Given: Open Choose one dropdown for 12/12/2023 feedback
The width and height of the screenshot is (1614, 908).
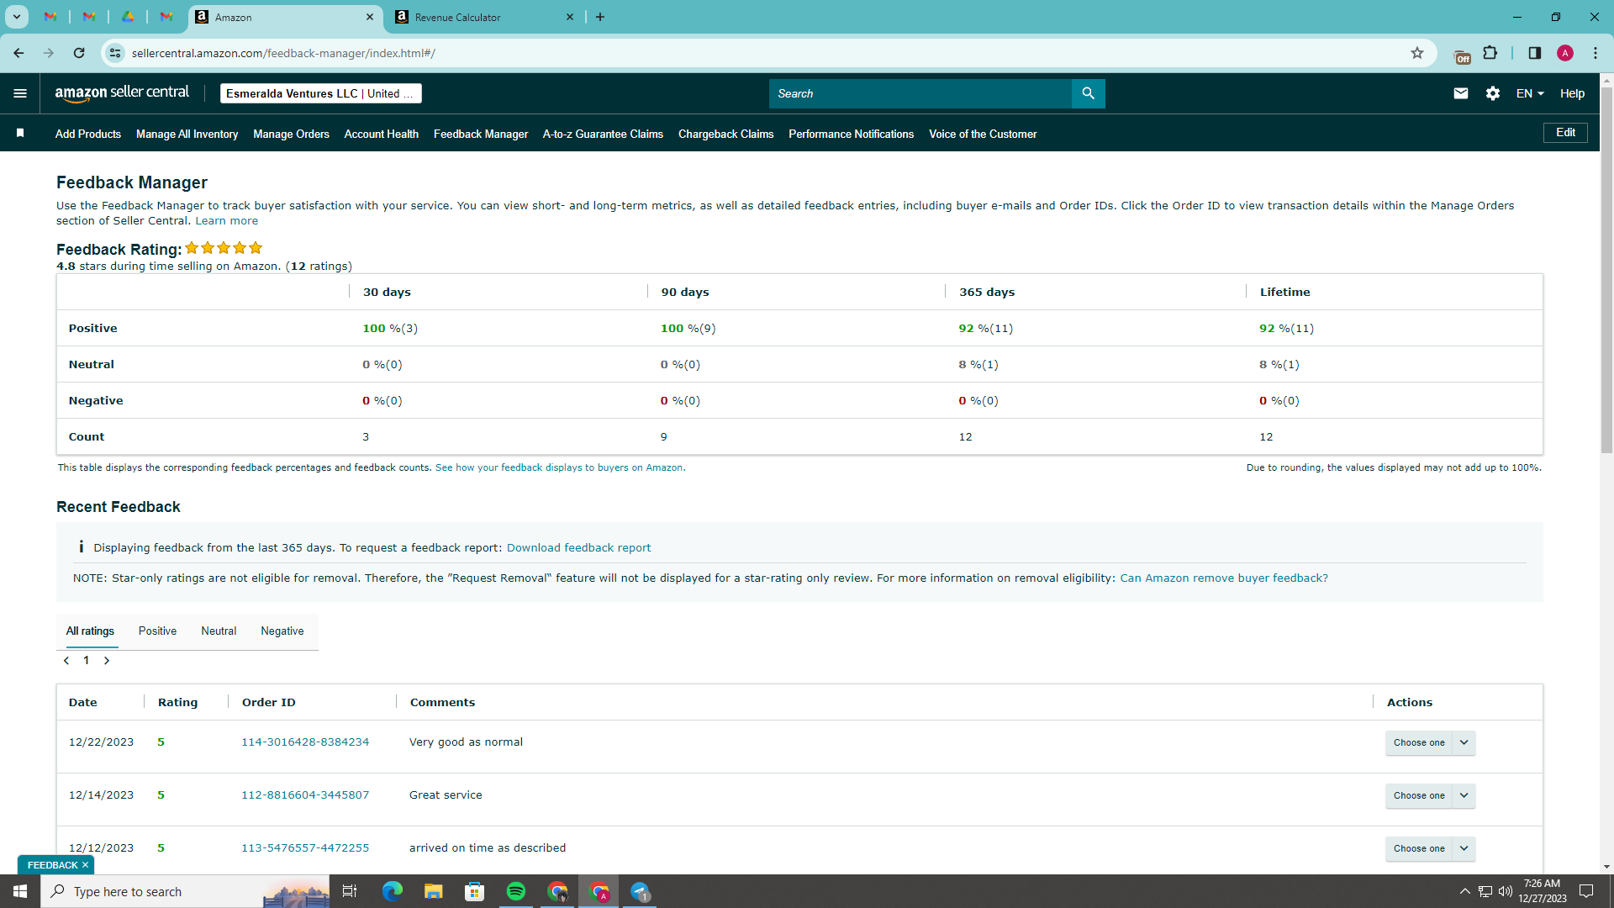Looking at the screenshot, I should (x=1430, y=848).
